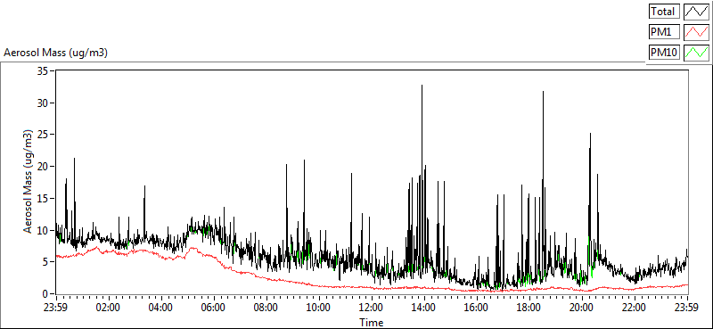Viewport: 713px width, 329px height.
Task: Click the starting 23:59 time axis label
Action: [55, 307]
